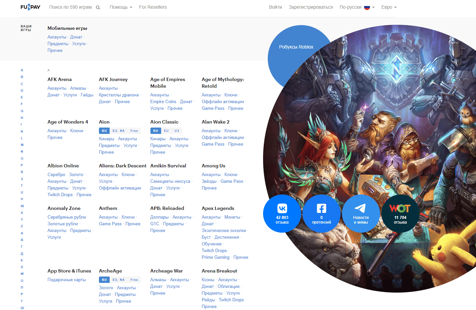Image resolution: width=476 pixels, height=310 pixels.
Task: Open Экзотические осколки under Apex Legends
Action: coord(224,231)
